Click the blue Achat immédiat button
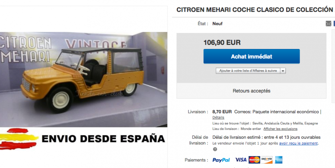The width and height of the screenshot is (335, 168). click(252, 56)
